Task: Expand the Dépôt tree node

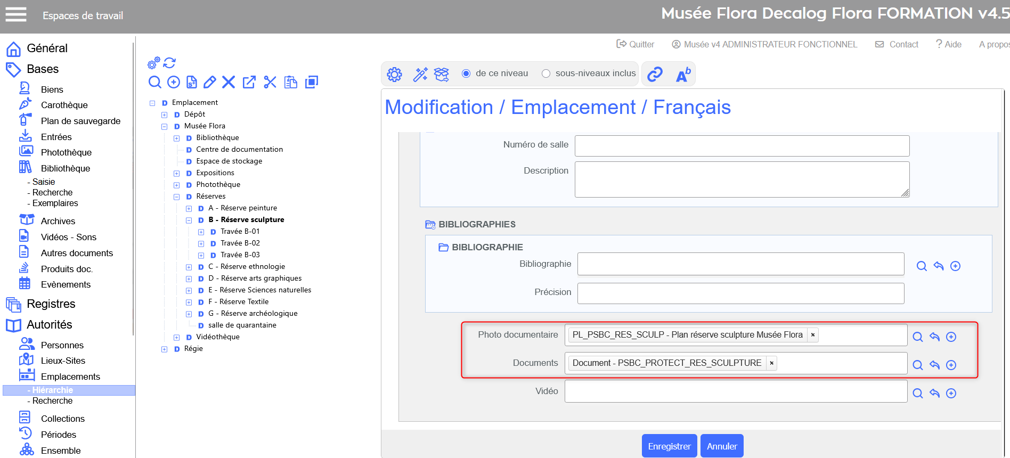Action: click(x=165, y=114)
